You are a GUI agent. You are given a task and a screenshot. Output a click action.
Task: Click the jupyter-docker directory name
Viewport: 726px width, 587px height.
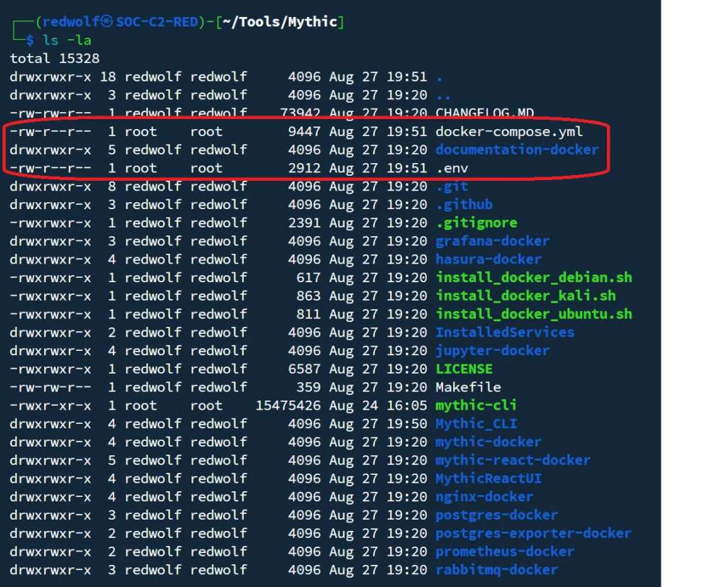493,350
